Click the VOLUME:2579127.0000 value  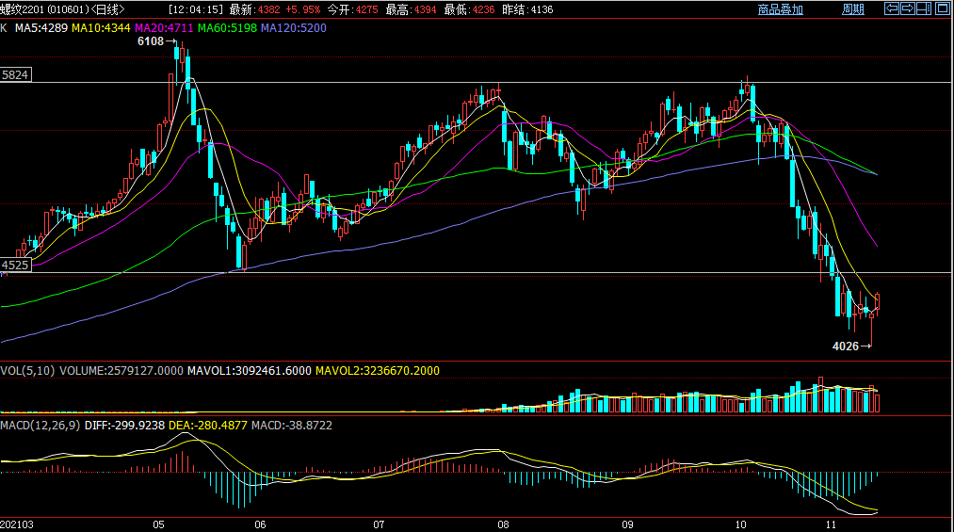(121, 371)
